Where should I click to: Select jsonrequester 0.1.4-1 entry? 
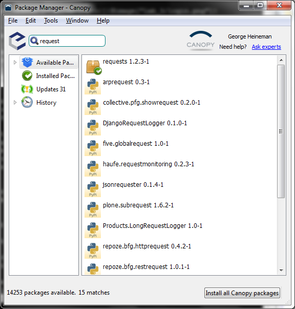[x=133, y=185]
